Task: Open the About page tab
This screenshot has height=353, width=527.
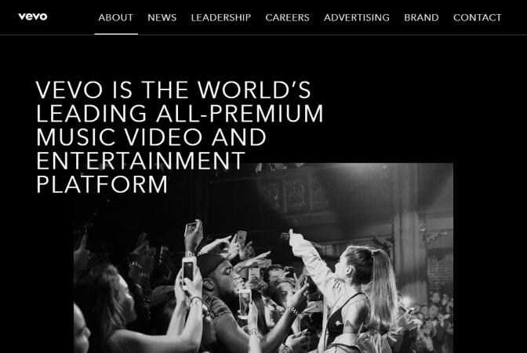Action: [x=115, y=17]
